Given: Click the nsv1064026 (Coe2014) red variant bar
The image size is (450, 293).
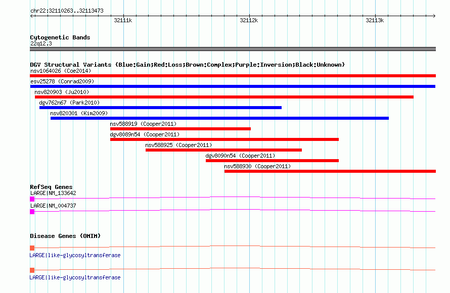Looking at the screenshot, I should click(x=233, y=76).
